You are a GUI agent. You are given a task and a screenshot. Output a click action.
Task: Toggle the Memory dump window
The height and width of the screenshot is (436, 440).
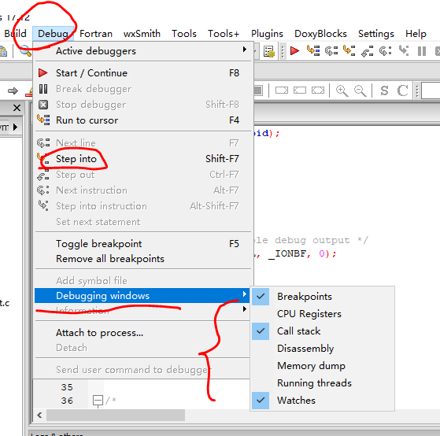[x=323, y=366]
